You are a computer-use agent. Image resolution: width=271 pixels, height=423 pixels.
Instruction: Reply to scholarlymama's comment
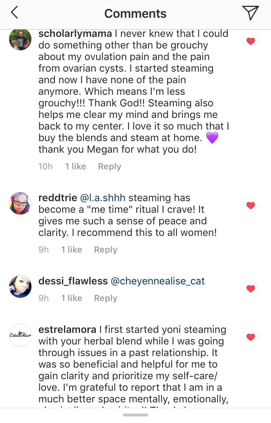click(109, 166)
